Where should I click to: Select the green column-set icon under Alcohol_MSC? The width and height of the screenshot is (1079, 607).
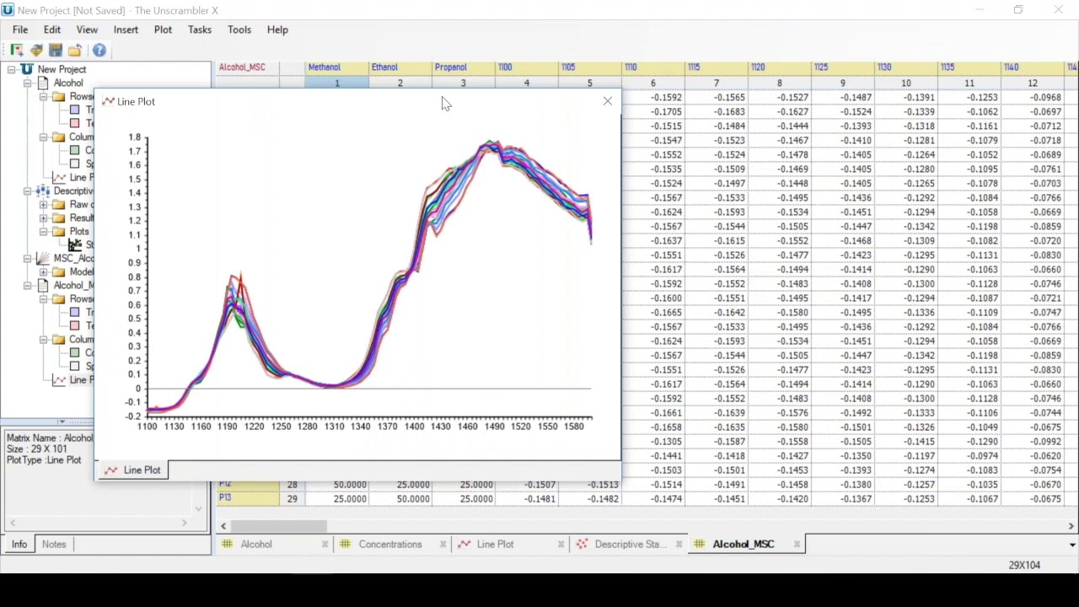point(75,352)
